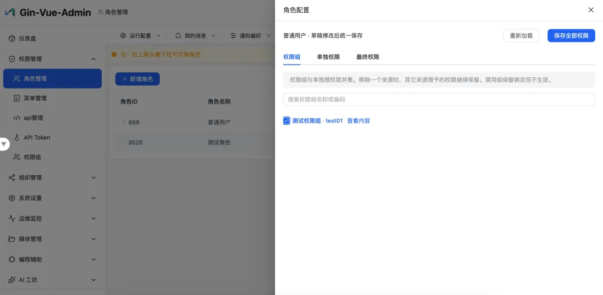Open the 查看内容 link

point(358,121)
